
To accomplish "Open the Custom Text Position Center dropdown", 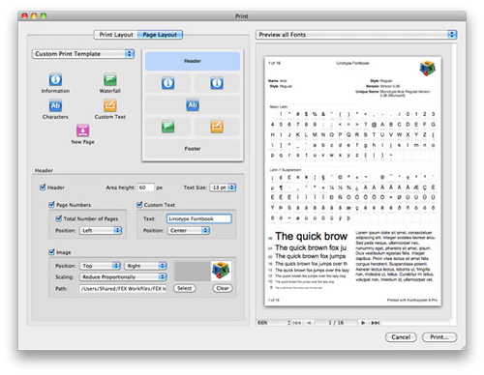I will coord(189,230).
